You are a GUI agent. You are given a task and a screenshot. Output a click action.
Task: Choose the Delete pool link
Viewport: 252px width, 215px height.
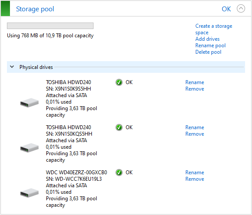pyautogui.click(x=208, y=52)
